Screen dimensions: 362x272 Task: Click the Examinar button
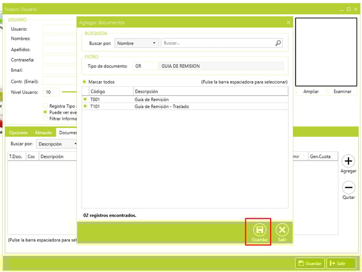(x=342, y=92)
